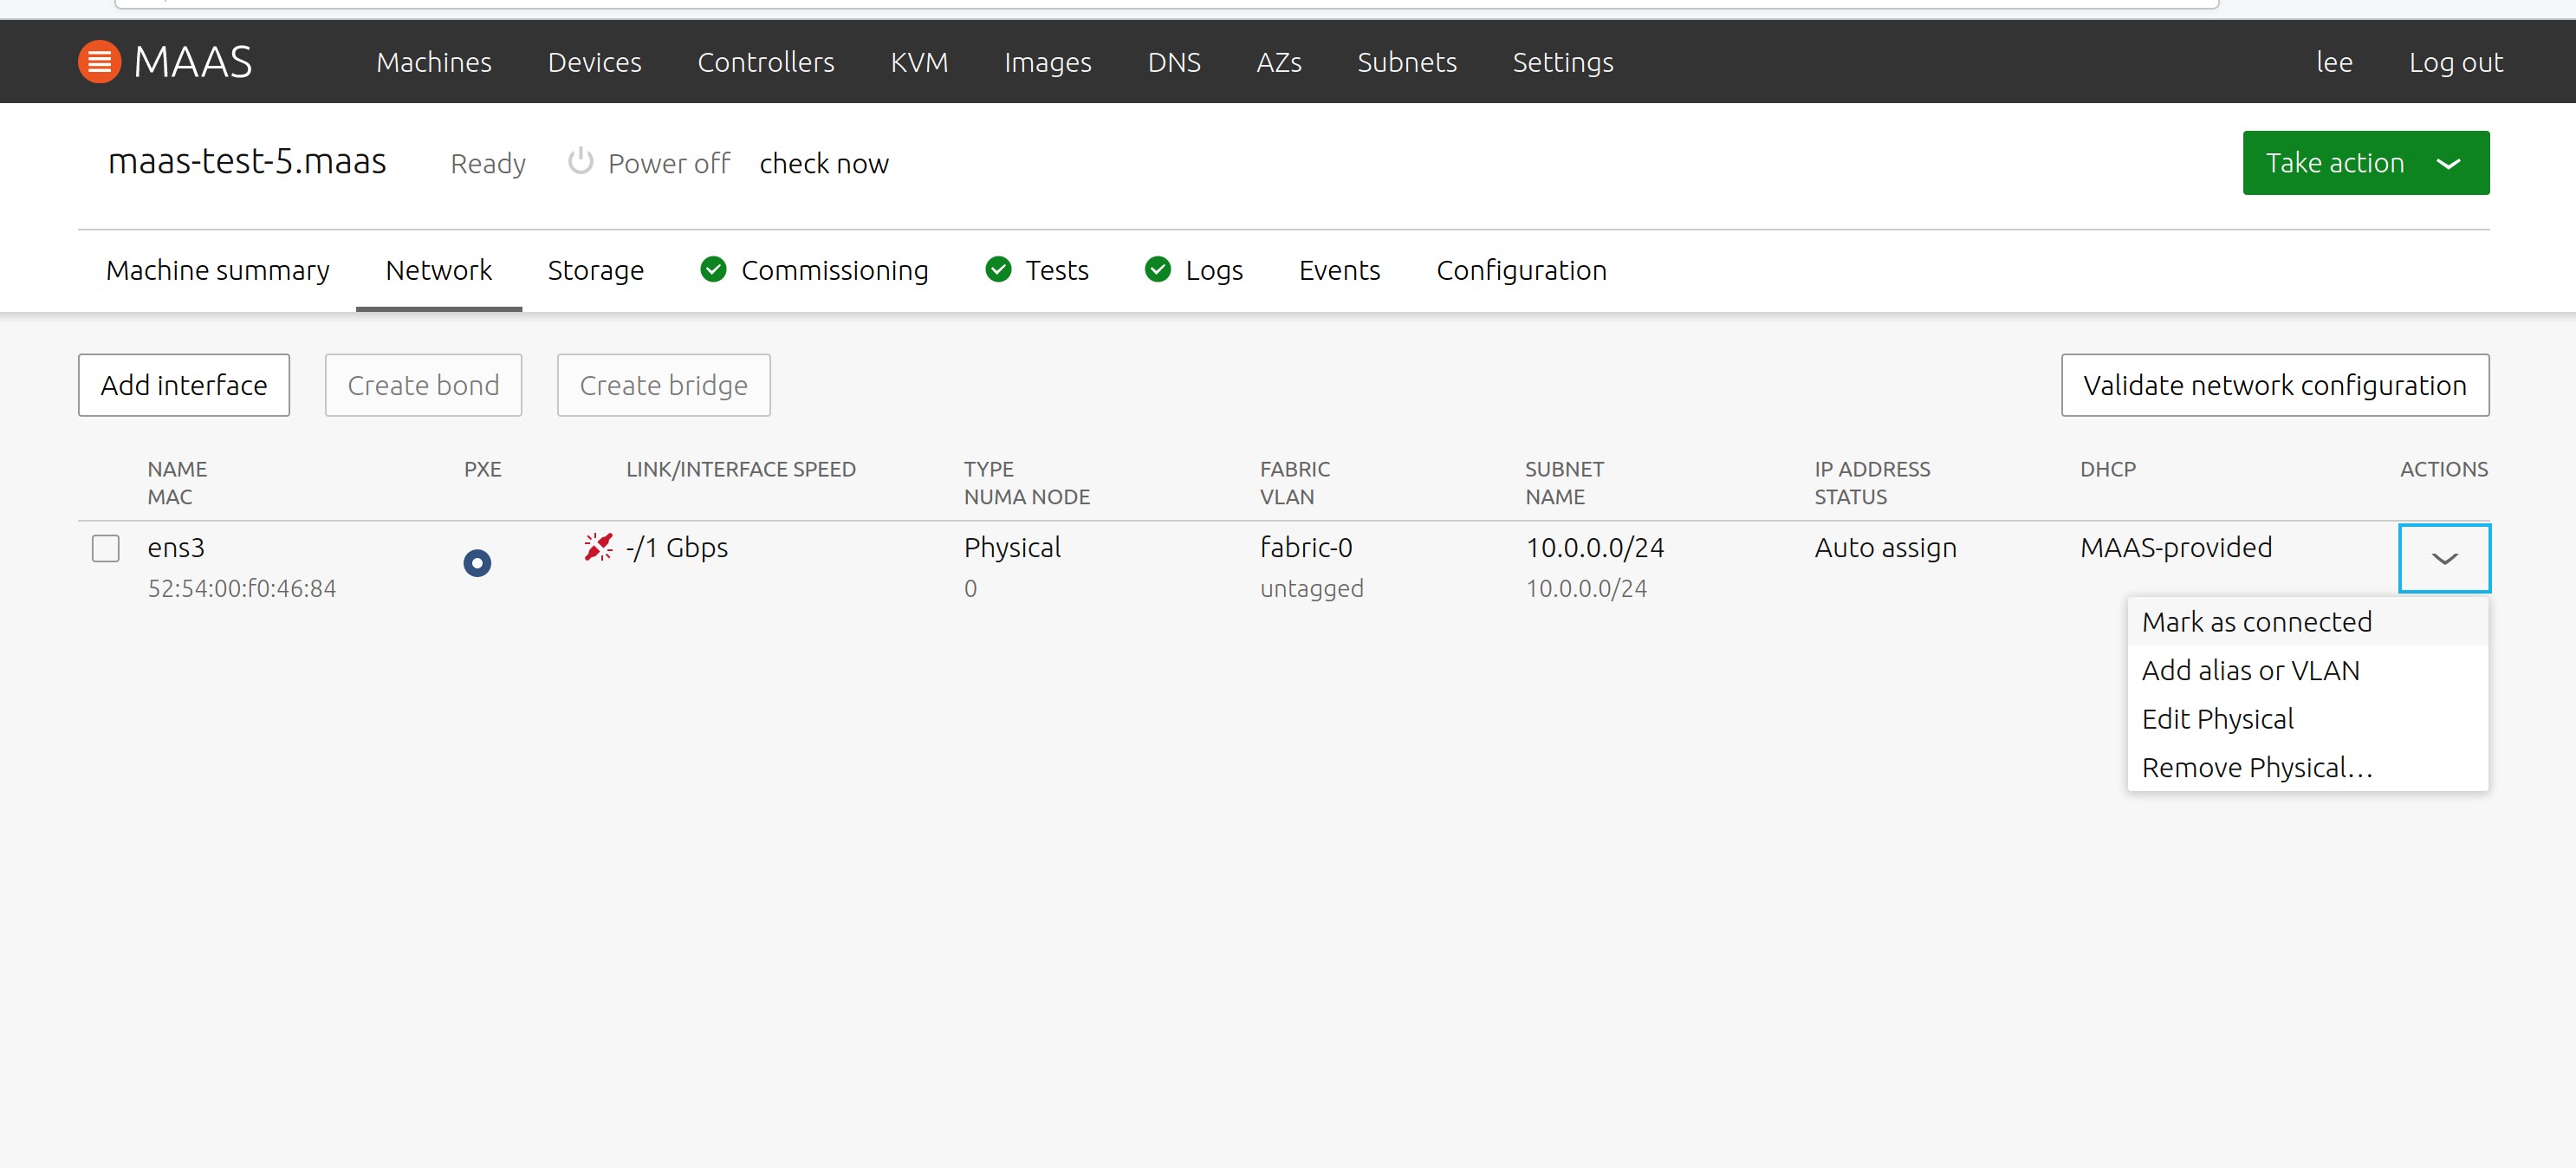Image resolution: width=2576 pixels, height=1168 pixels.
Task: Open Subnets in the top navigation
Action: [x=1406, y=62]
